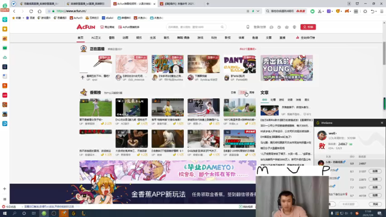
Task: Click 拉黑 button on the 7.5 score row
Action: pyautogui.click(x=375, y=179)
